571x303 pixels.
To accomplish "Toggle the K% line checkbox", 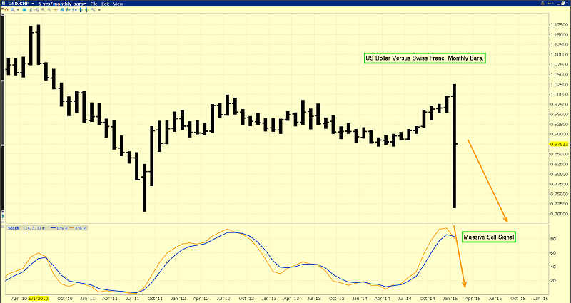I will click(x=84, y=228).
